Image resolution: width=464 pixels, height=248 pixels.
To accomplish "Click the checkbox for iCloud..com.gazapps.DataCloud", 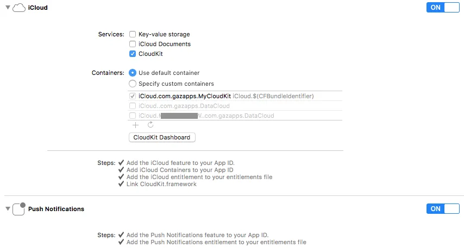I will (133, 106).
